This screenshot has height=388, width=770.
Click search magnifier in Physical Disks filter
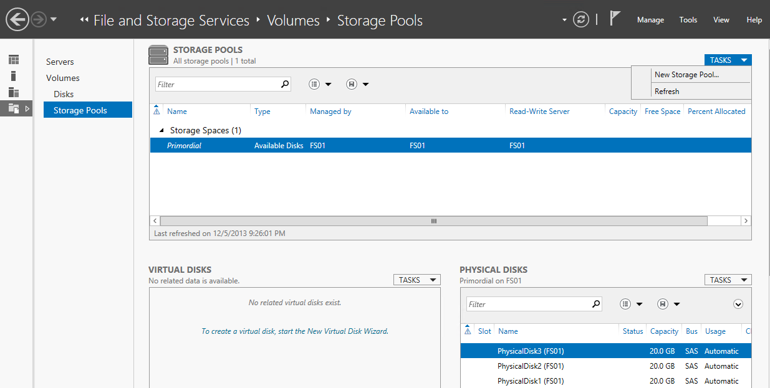point(596,304)
